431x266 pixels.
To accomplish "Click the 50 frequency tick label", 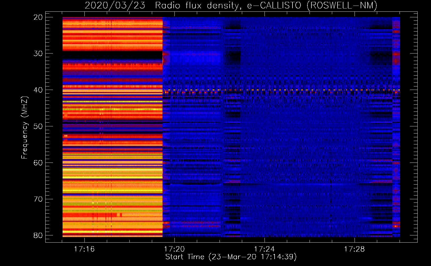I will 38,126.
